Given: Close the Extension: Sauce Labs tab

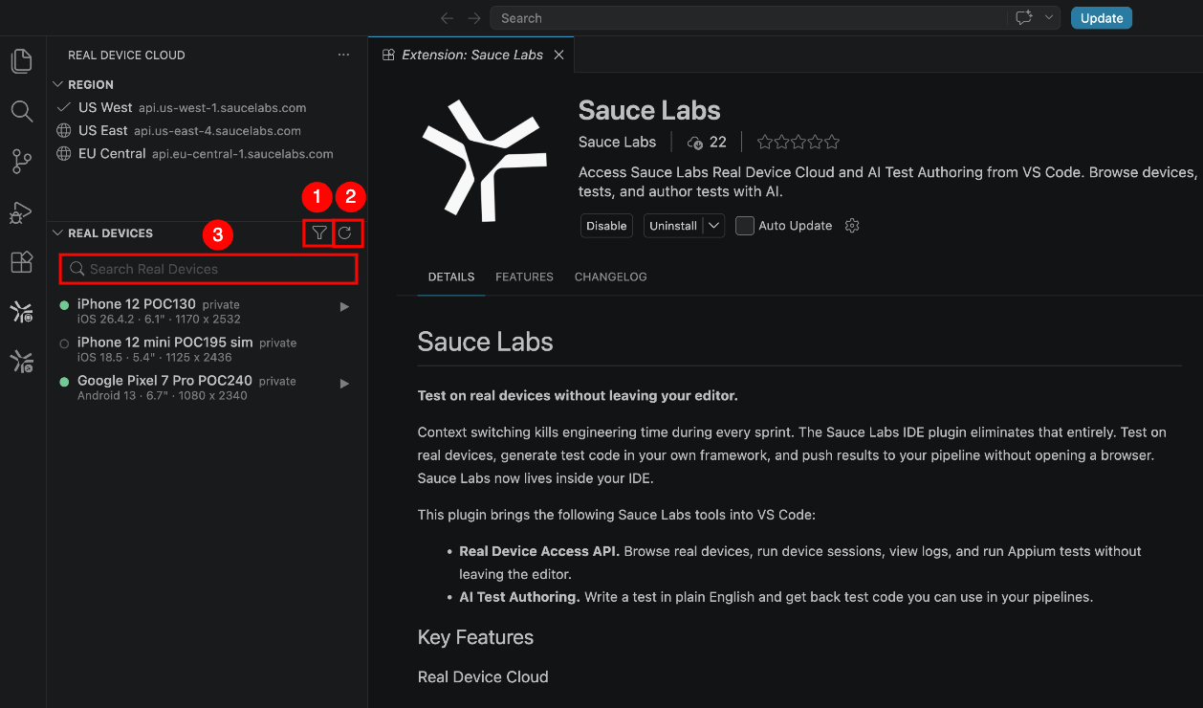Looking at the screenshot, I should 559,55.
